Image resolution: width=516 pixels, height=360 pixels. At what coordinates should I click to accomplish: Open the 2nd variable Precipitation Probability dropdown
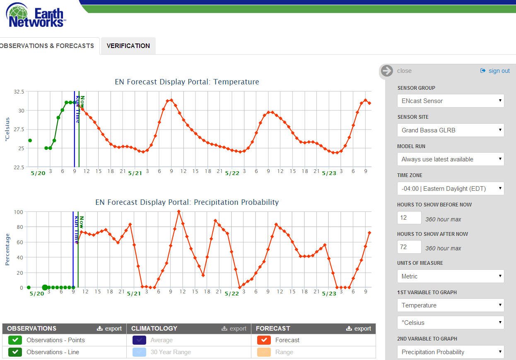pos(451,352)
